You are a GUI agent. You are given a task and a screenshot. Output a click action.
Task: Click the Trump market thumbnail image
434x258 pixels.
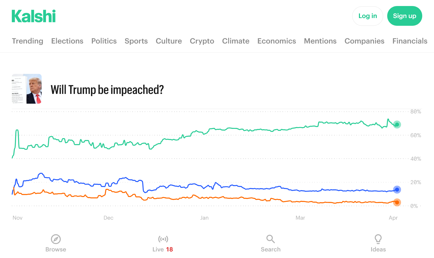pyautogui.click(x=27, y=89)
